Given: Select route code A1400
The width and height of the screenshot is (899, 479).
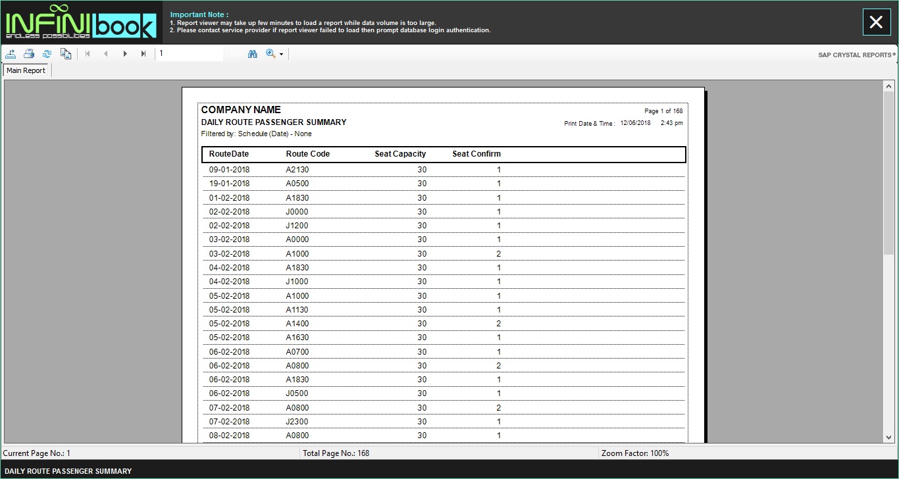Looking at the screenshot, I should [x=297, y=324].
